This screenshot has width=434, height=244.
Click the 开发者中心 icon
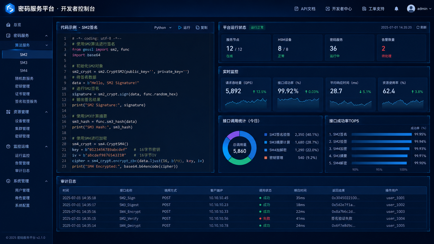tap(328, 9)
